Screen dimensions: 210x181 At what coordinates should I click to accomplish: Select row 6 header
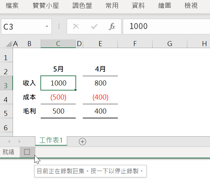[x=6, y=125]
